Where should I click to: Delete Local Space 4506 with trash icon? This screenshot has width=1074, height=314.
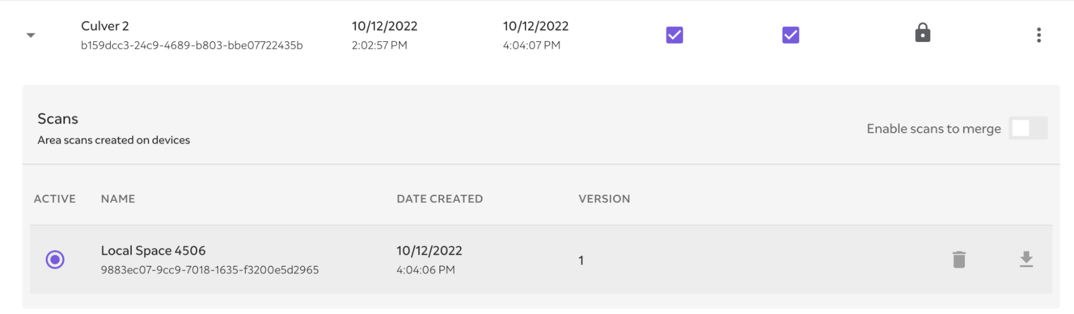click(959, 260)
